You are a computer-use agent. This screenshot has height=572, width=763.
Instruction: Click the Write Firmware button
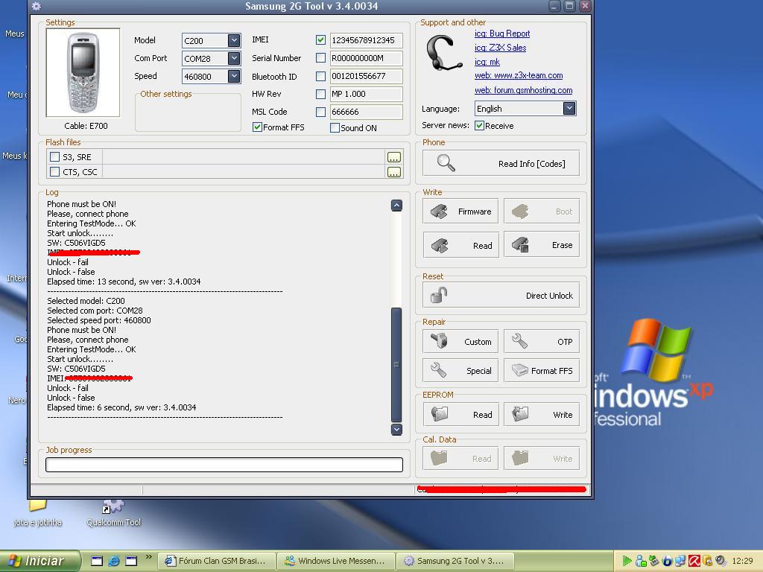460,211
